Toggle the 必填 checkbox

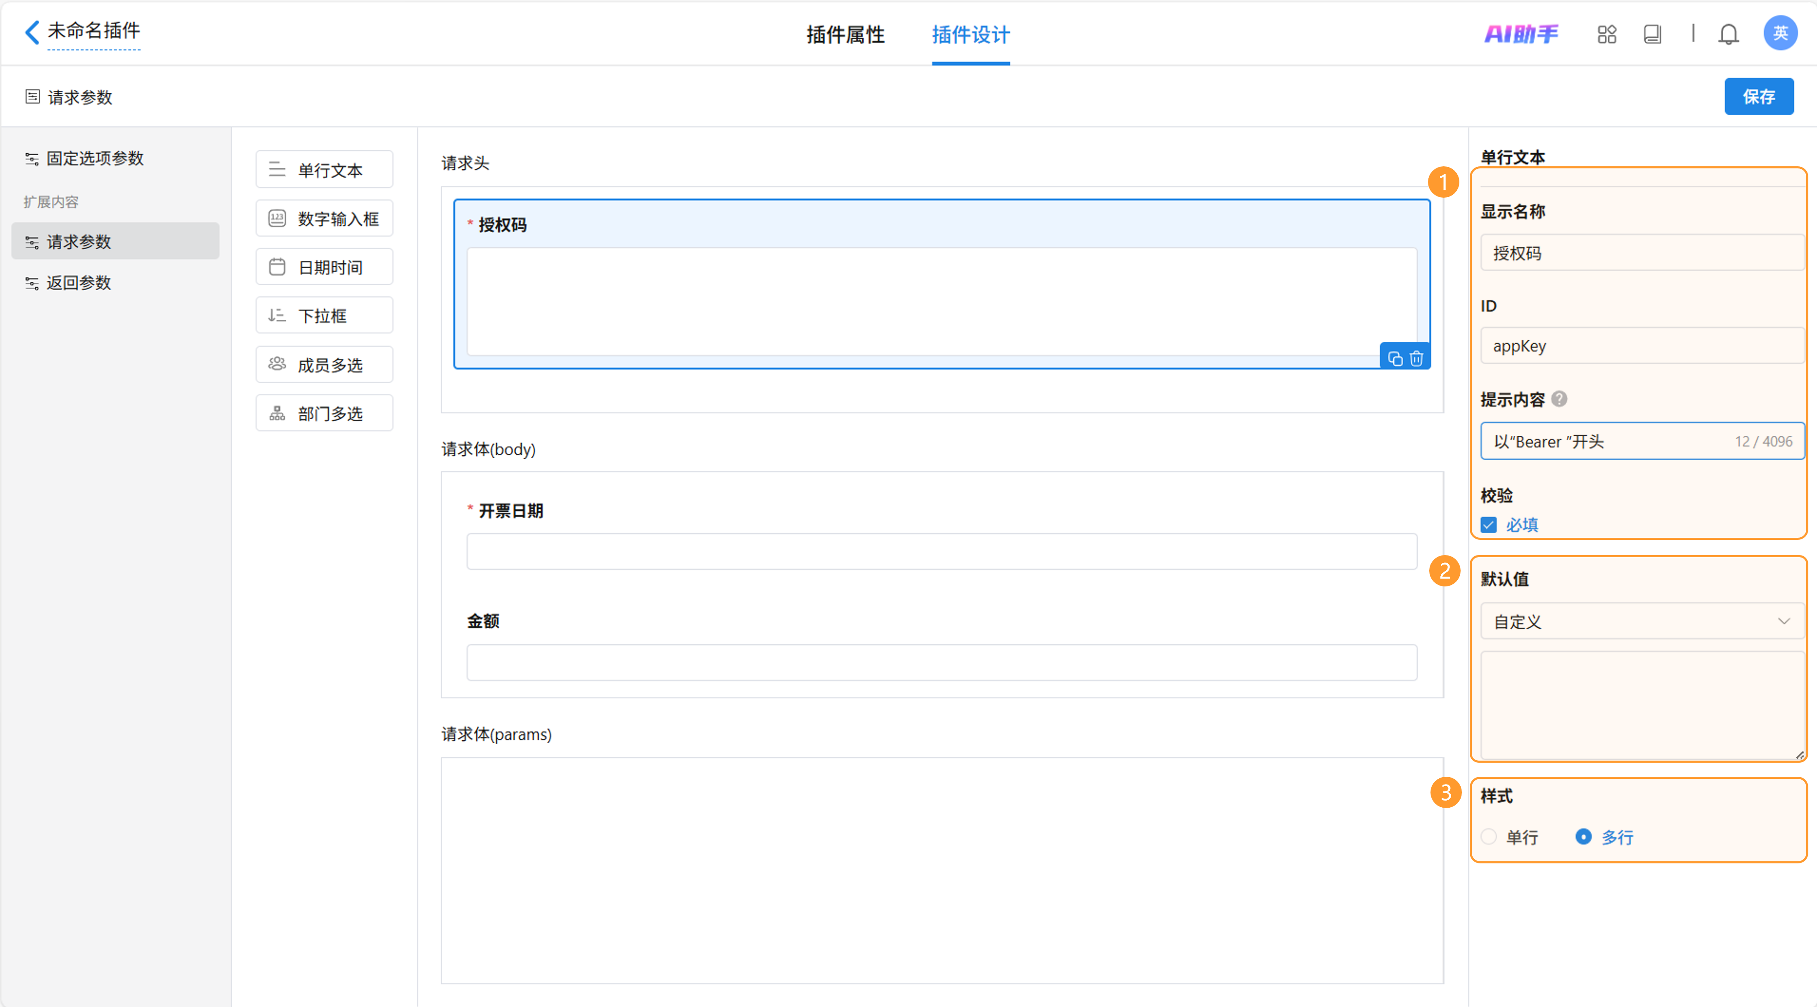click(x=1489, y=525)
